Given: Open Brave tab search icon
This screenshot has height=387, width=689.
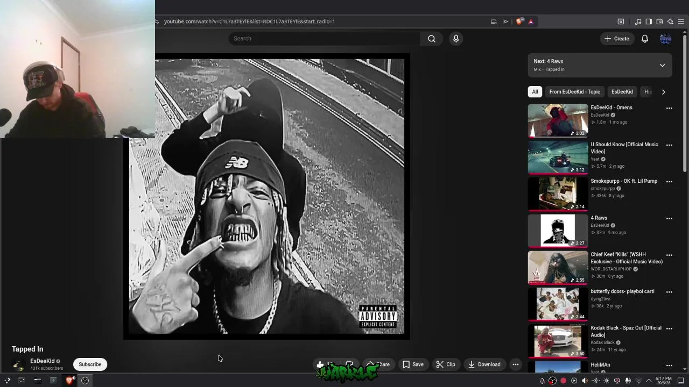Looking at the screenshot, I should click(621, 21).
